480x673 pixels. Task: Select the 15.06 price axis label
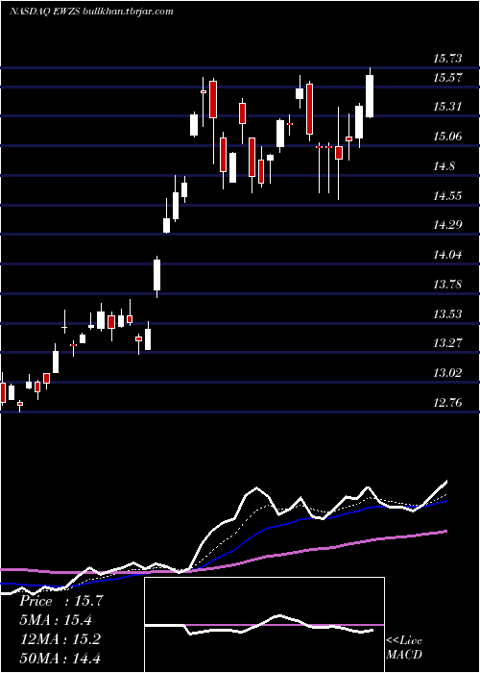click(447, 137)
